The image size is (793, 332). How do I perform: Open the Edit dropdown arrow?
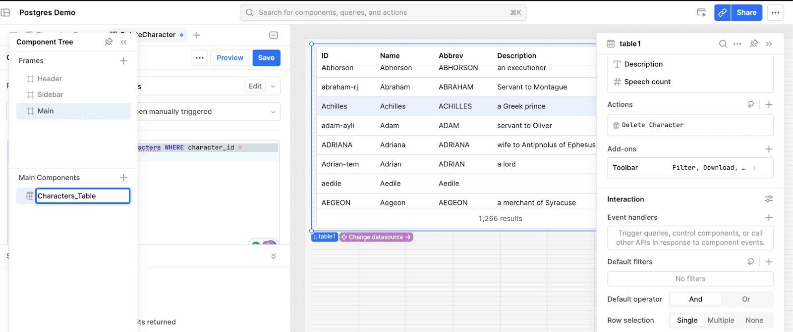pyautogui.click(x=273, y=87)
